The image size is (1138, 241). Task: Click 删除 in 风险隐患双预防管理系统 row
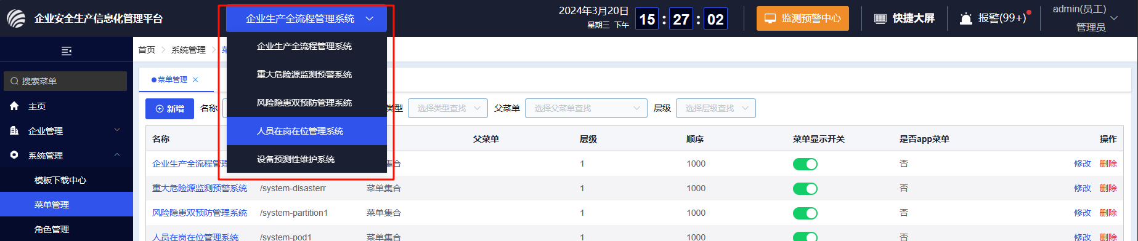click(x=1108, y=213)
